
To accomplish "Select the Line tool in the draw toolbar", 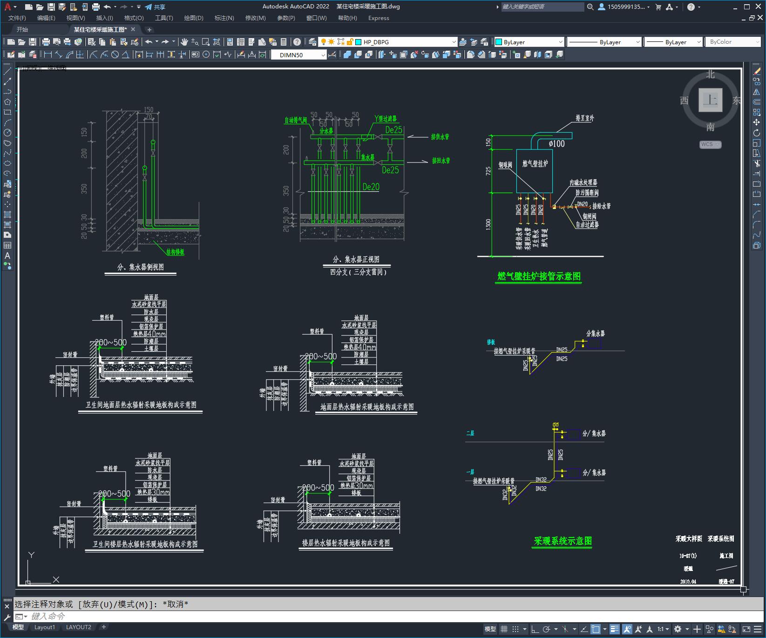I will point(7,71).
